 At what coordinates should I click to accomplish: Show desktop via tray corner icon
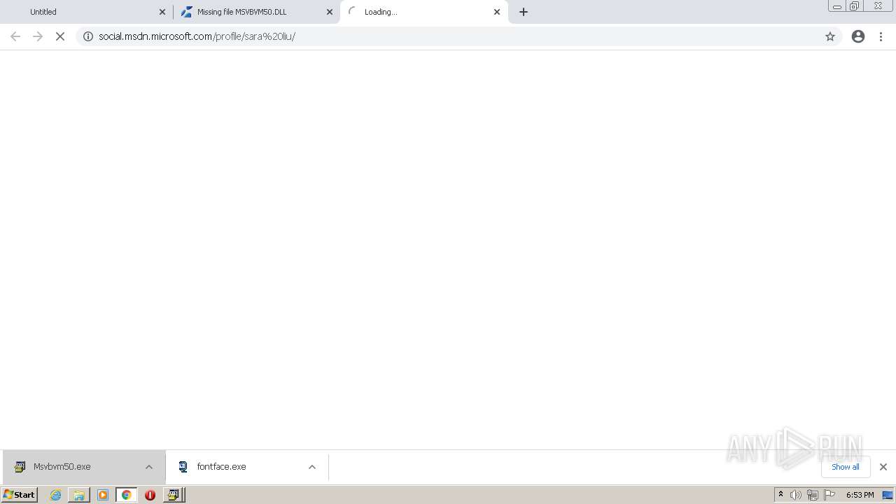888,495
